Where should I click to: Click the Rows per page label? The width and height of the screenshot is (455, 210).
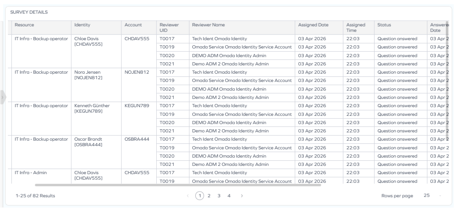coord(397,196)
